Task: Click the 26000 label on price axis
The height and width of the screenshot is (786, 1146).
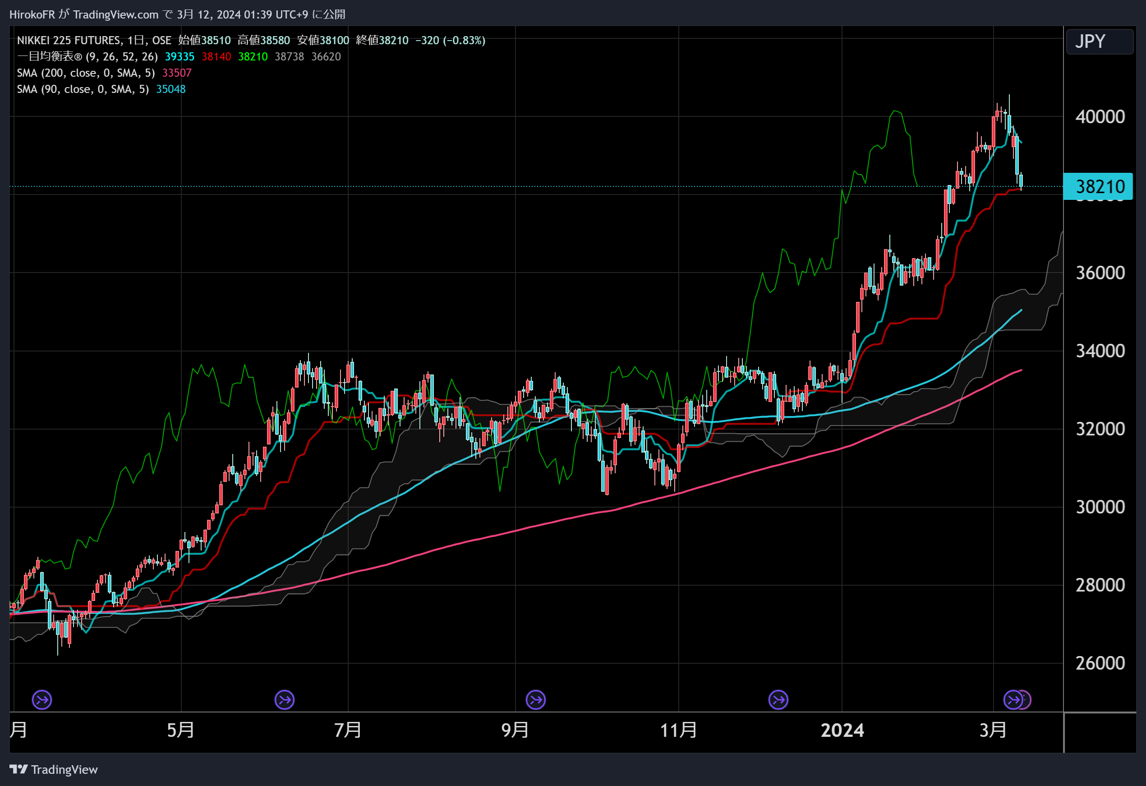Action: coord(1100,663)
